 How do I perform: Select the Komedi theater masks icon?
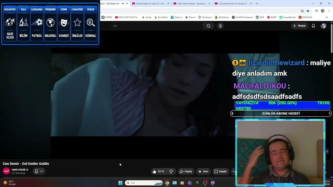64,22
